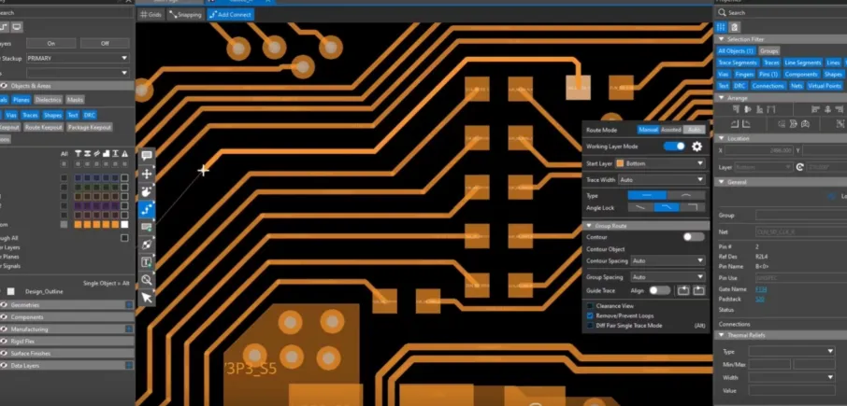Click the zoom tool in vertical toolbar
847x406 pixels.
147,280
